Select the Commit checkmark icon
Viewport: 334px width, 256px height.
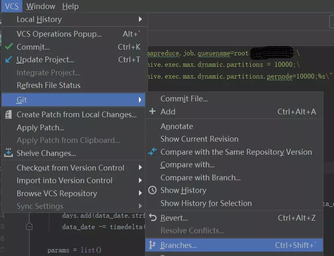(8, 47)
